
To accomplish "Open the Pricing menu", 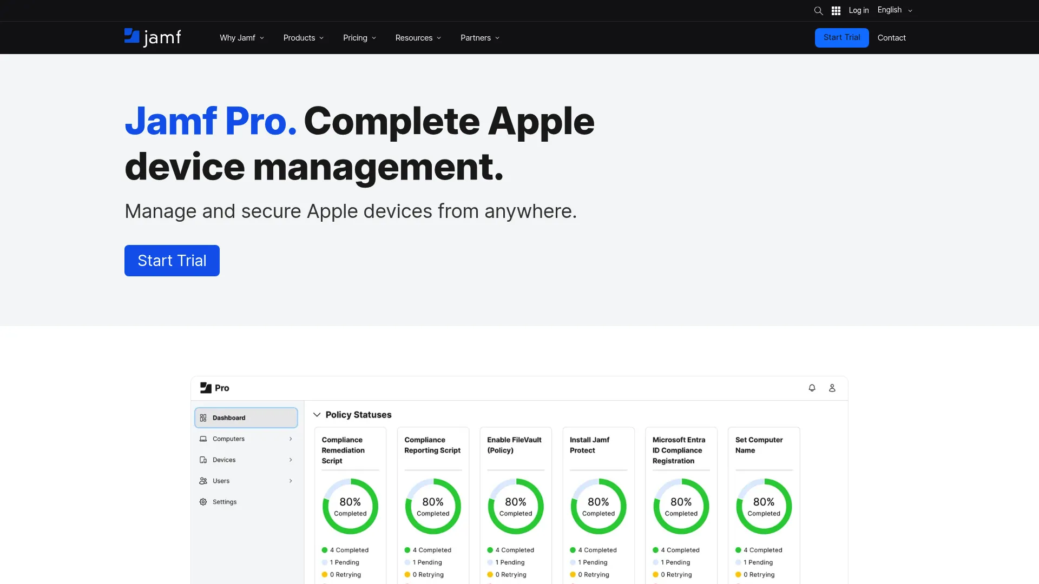I will (x=359, y=38).
